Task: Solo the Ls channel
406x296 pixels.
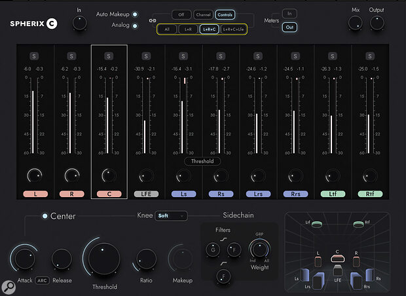Action: [x=183, y=56]
